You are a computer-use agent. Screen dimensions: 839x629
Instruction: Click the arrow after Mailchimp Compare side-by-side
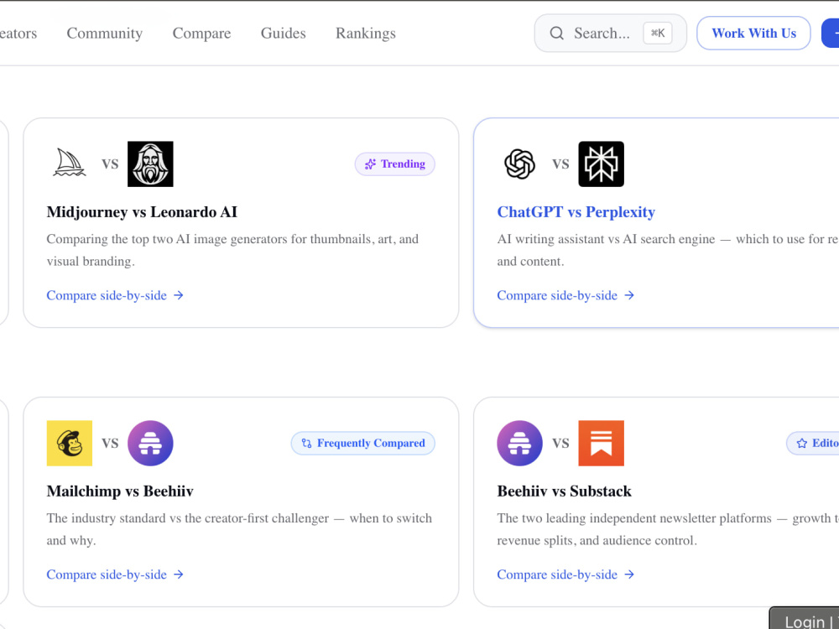(179, 574)
